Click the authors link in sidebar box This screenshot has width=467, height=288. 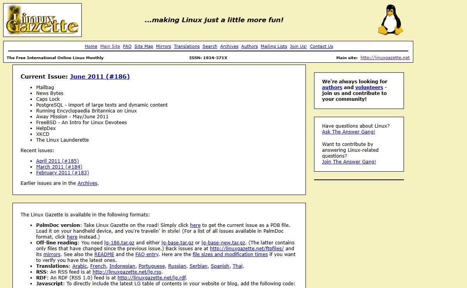(332, 88)
